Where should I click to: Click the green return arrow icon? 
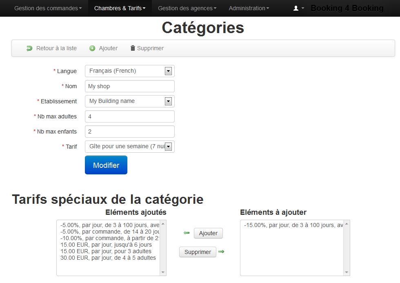[x=29, y=48]
